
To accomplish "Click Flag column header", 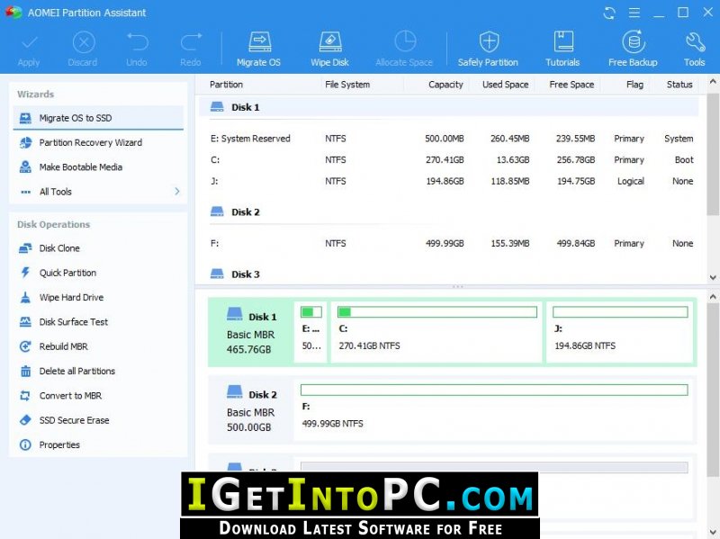I will point(634,85).
